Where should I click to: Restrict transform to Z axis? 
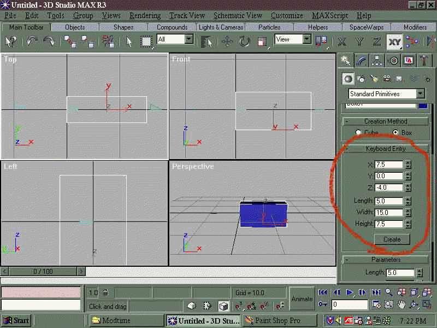point(377,42)
